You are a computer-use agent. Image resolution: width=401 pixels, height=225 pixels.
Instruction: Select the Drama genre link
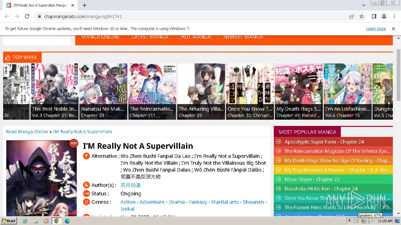pyautogui.click(x=177, y=202)
